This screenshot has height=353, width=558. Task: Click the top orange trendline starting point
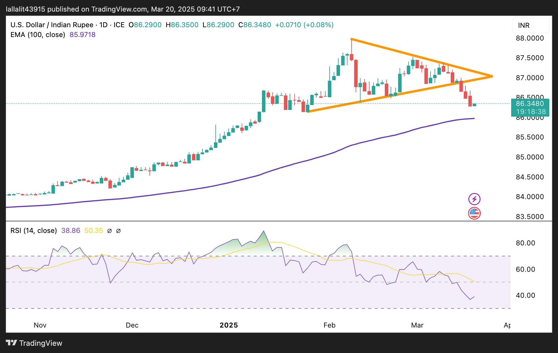pyautogui.click(x=351, y=39)
